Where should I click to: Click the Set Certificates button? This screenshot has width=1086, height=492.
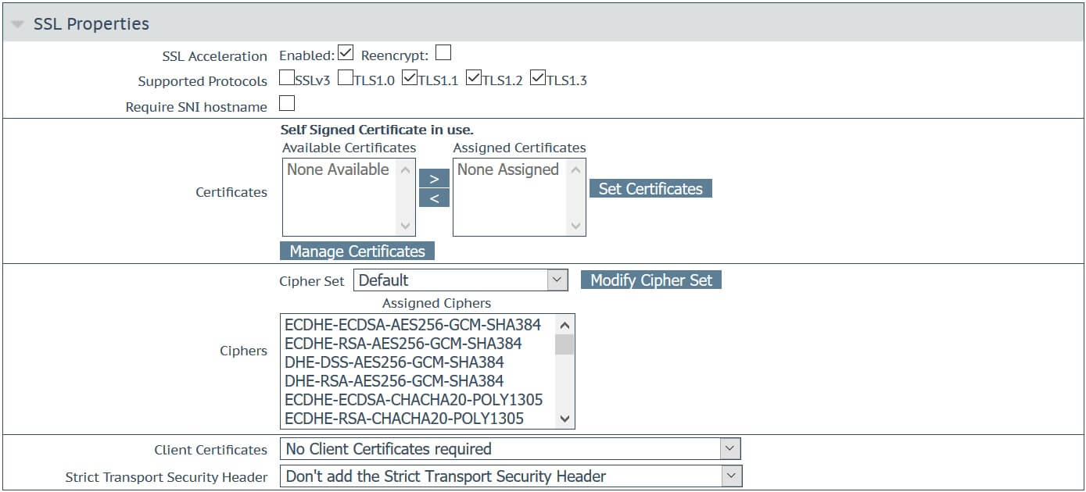pos(650,188)
